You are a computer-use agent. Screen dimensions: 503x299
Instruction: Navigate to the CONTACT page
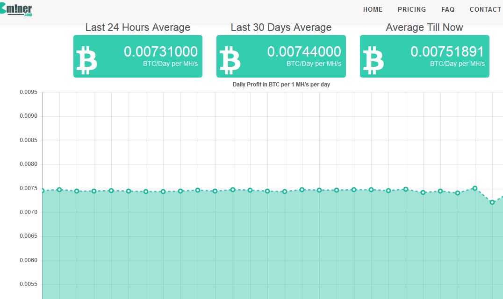point(485,9)
